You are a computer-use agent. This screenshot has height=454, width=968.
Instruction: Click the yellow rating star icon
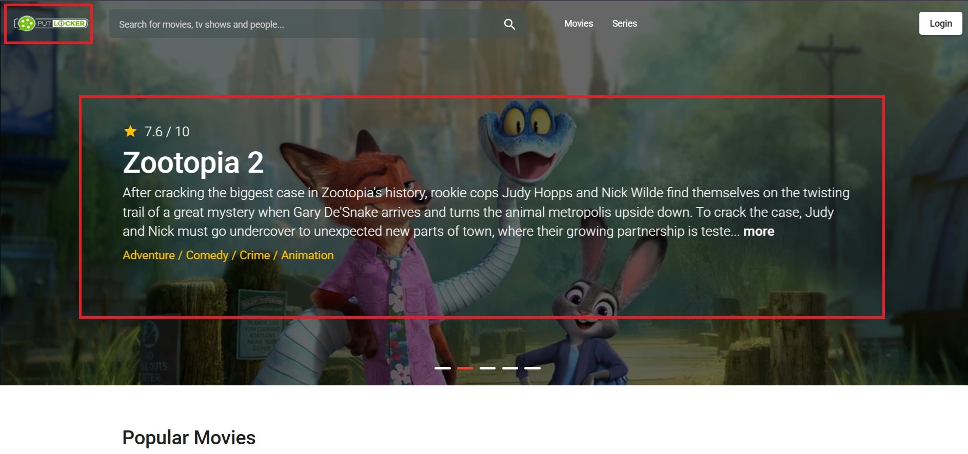click(x=130, y=131)
